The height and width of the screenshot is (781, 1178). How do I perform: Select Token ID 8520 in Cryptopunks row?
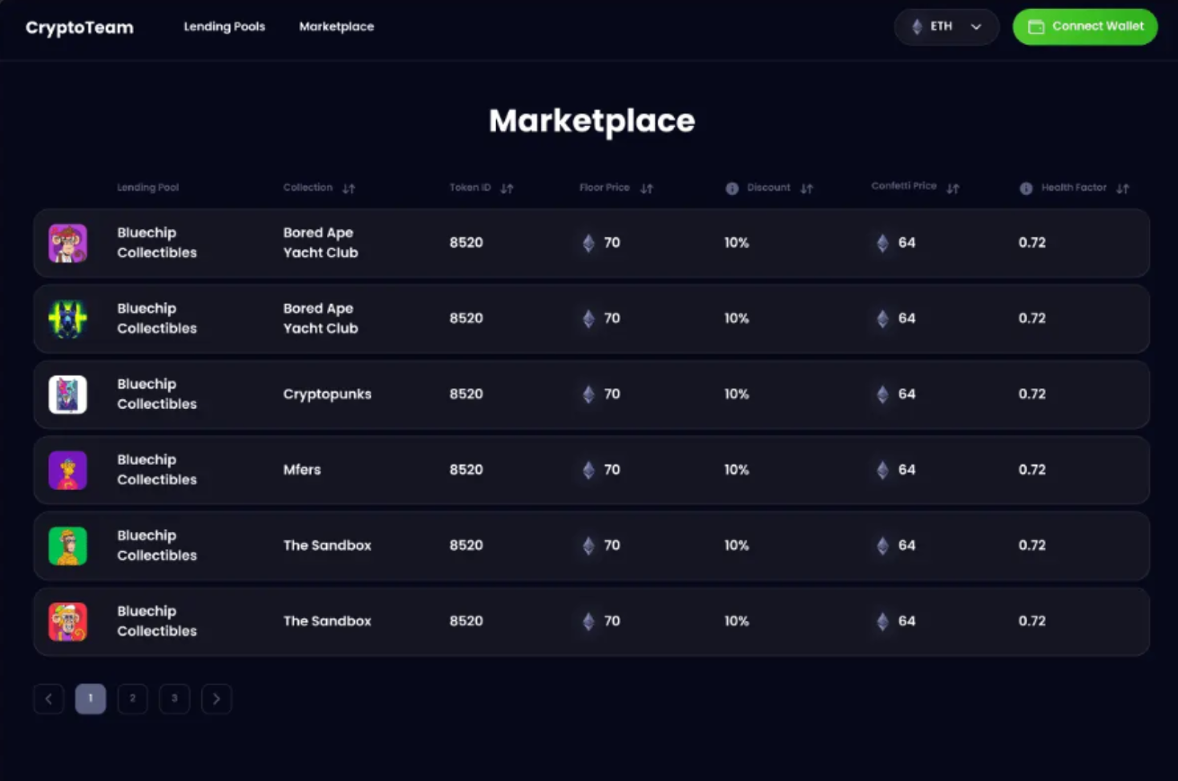coord(466,395)
